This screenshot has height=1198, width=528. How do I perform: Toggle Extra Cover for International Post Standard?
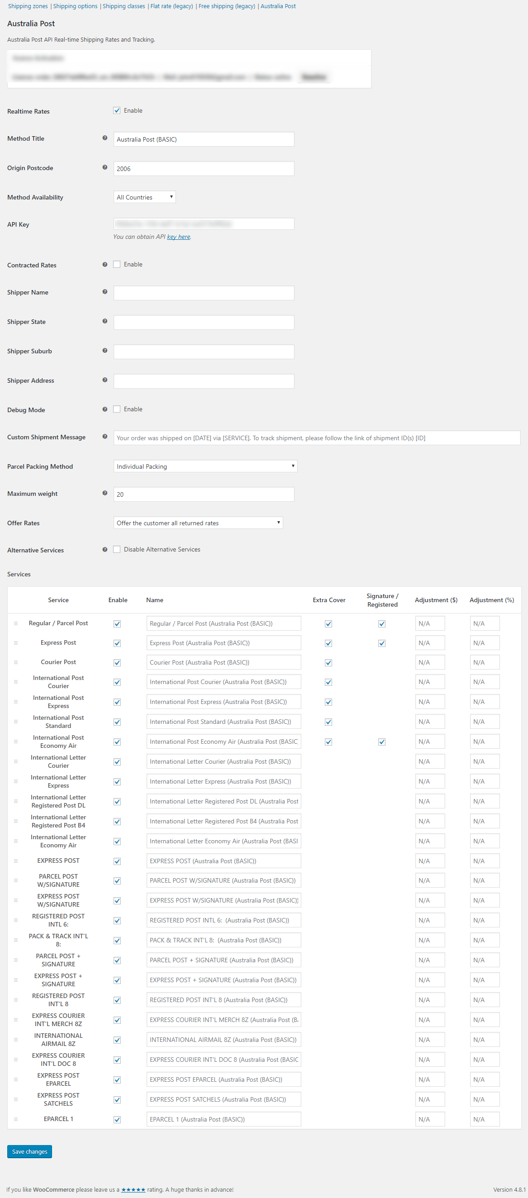point(328,722)
